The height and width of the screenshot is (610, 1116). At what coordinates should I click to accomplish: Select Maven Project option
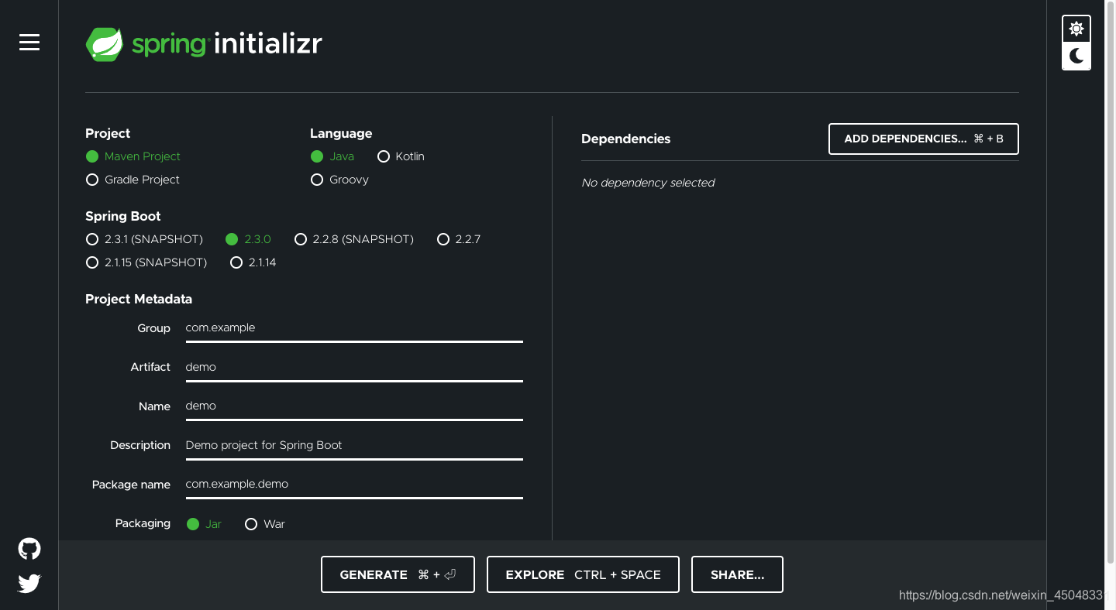click(x=133, y=156)
